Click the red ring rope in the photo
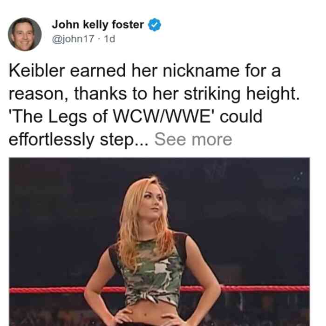The width and height of the screenshot is (326, 326). pos(265,289)
